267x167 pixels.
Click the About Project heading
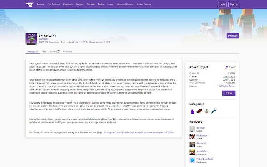pos(199,67)
